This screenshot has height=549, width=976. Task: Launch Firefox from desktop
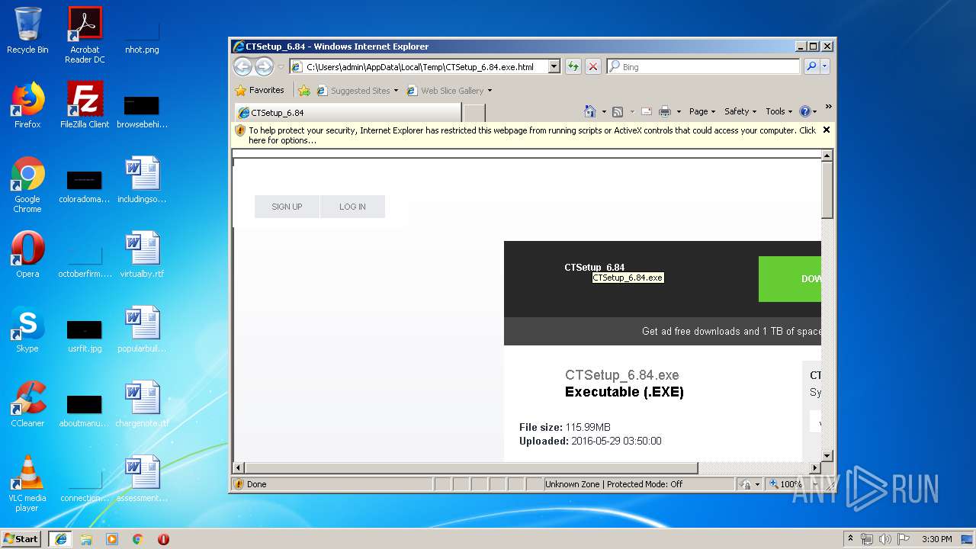pyautogui.click(x=27, y=105)
